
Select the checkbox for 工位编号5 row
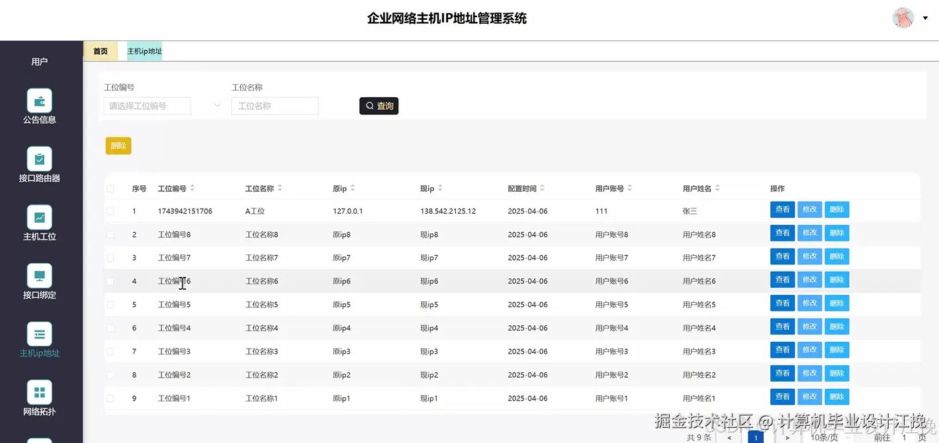(x=110, y=303)
